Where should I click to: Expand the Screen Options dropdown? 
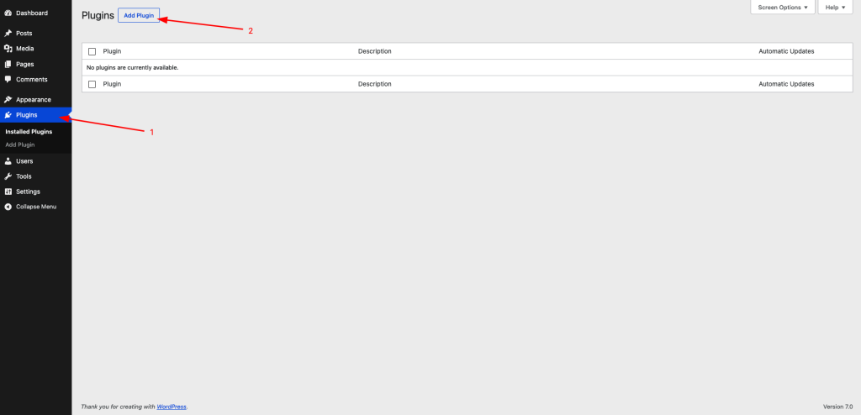[x=783, y=7]
